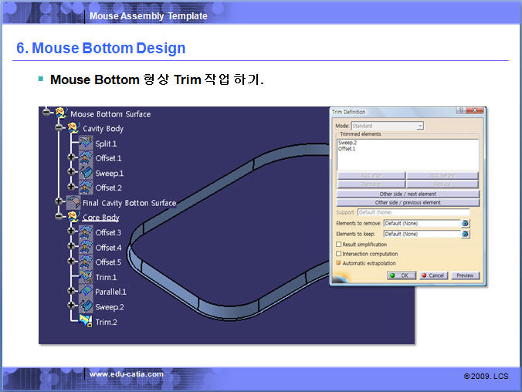Select the Sweep.1 icon in tree

pyautogui.click(x=86, y=173)
